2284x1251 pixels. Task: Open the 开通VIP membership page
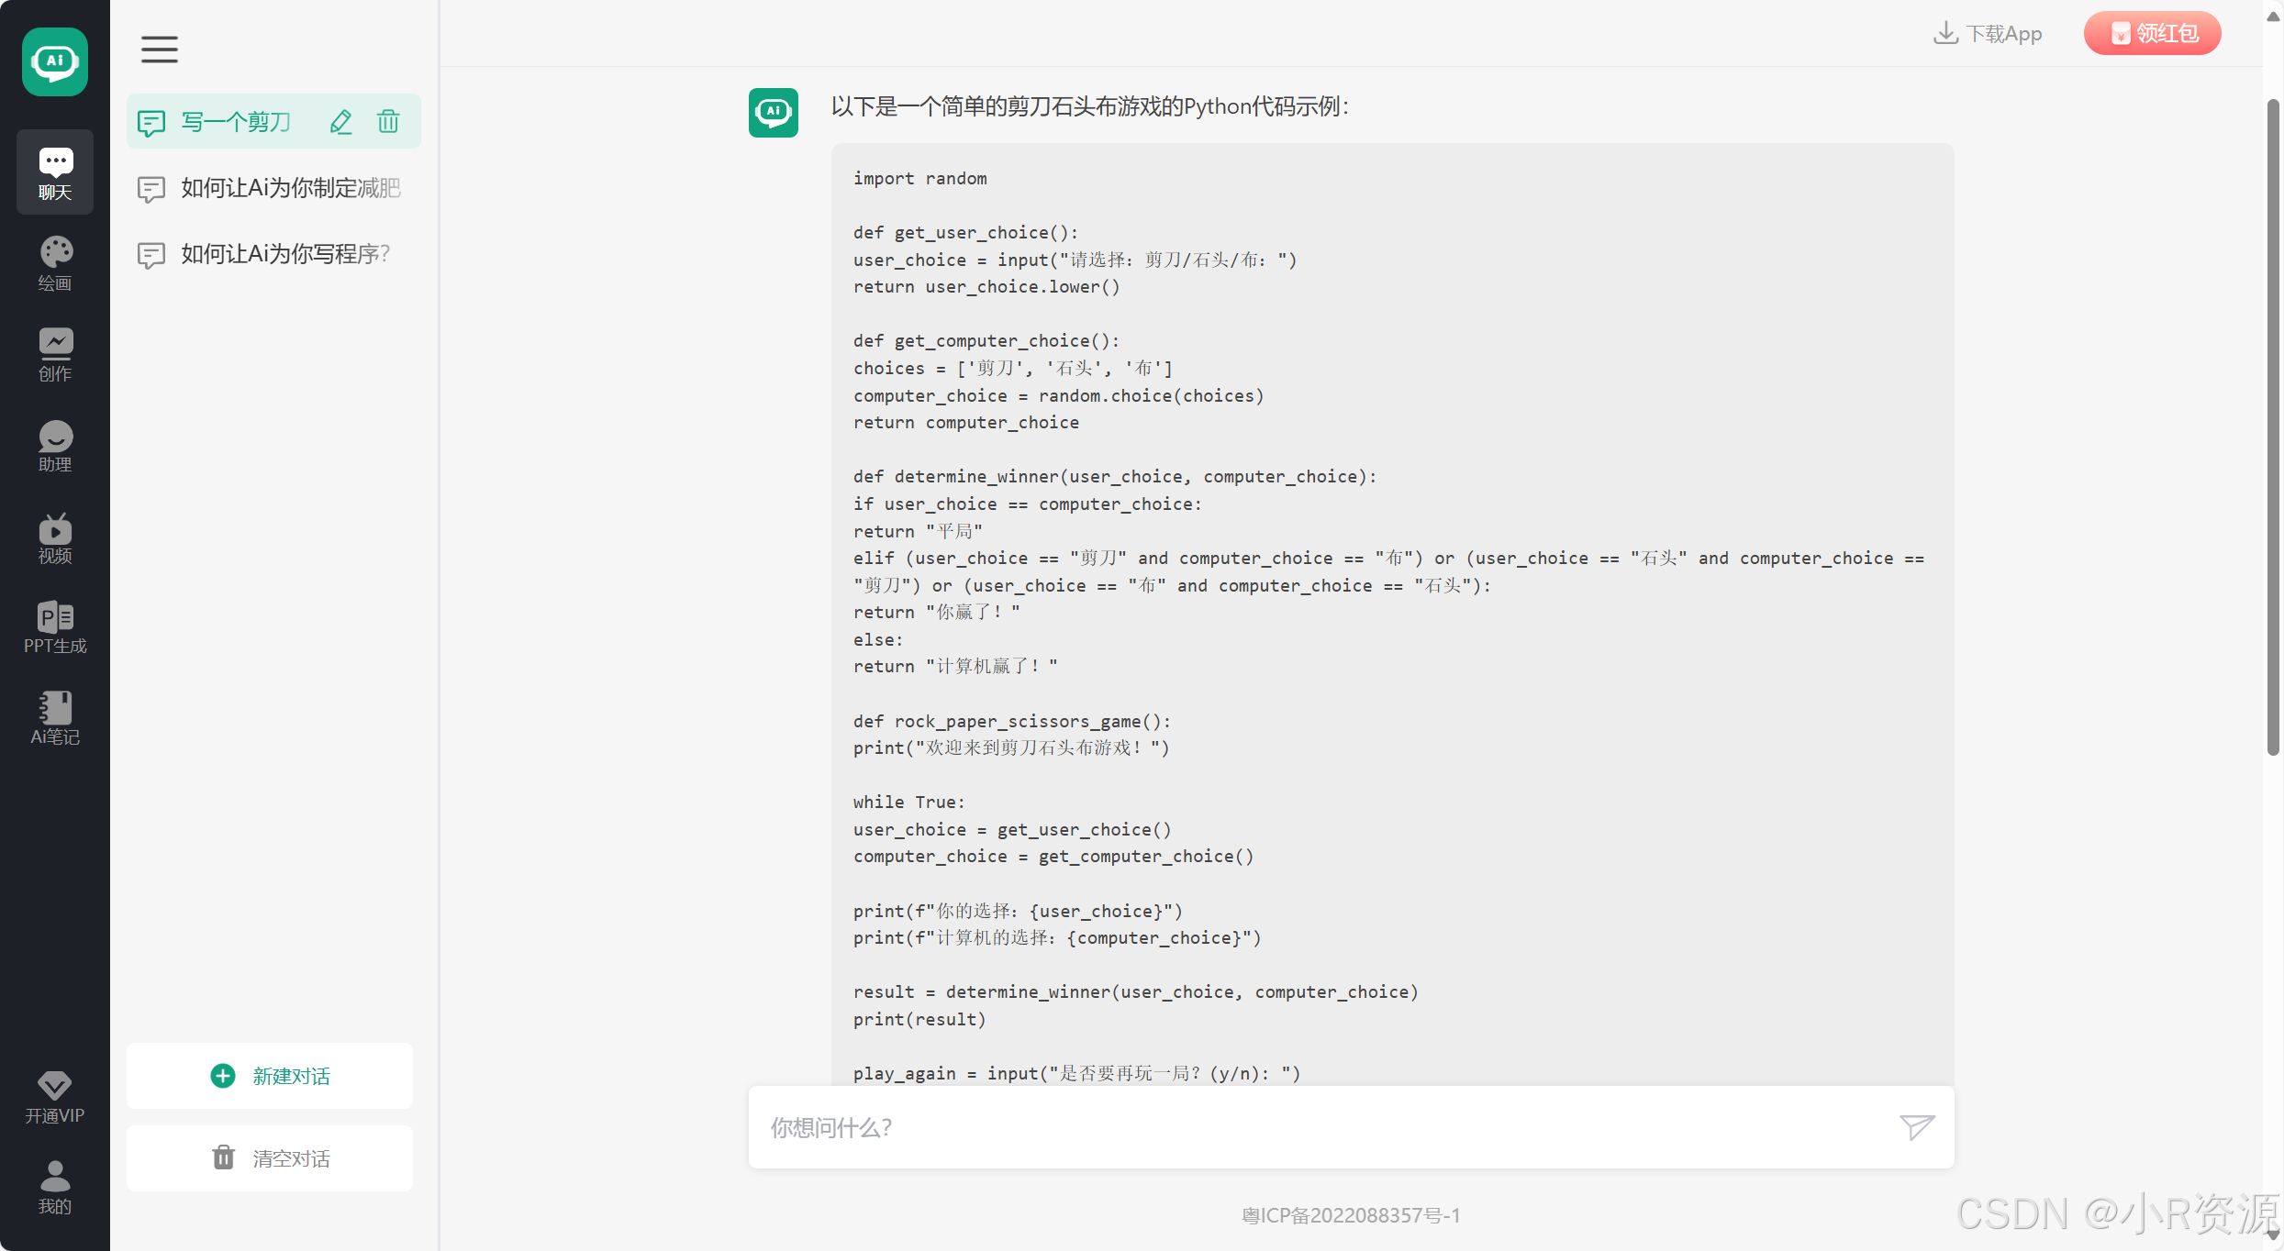(55, 1097)
